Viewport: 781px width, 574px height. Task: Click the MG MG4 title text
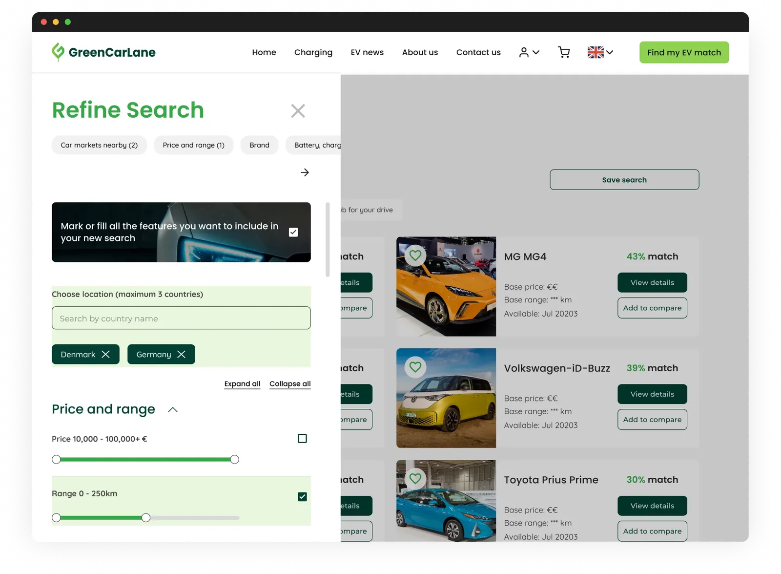click(525, 256)
